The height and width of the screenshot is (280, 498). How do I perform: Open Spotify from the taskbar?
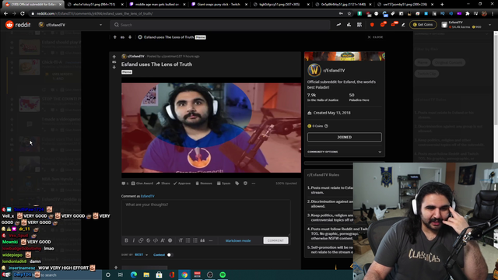pos(223,275)
